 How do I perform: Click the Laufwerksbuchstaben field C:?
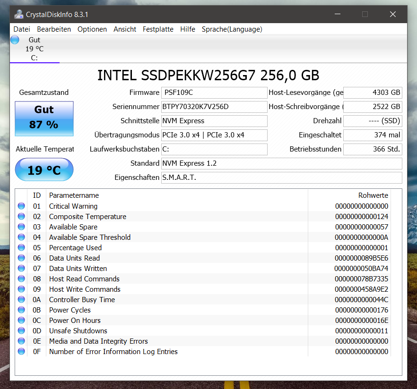pyautogui.click(x=214, y=149)
